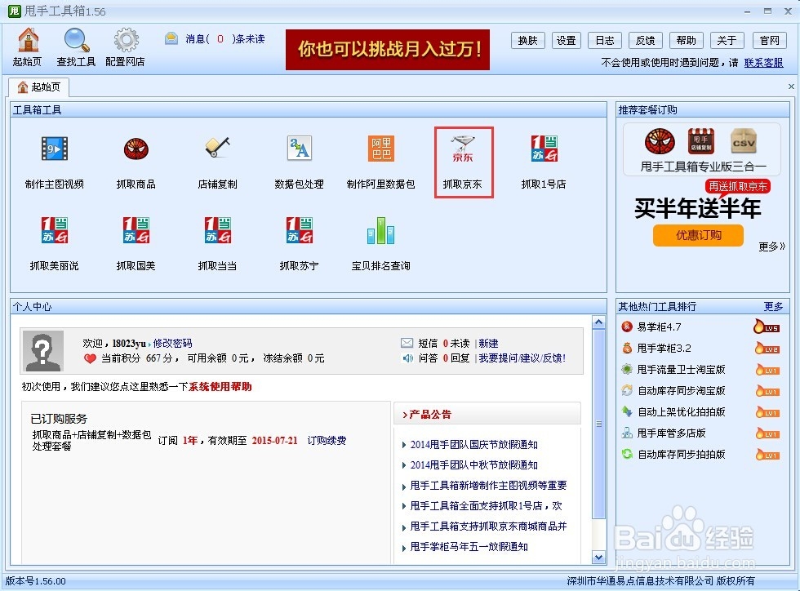Open the 数据包处理 tool
The image size is (800, 591).
click(299, 162)
